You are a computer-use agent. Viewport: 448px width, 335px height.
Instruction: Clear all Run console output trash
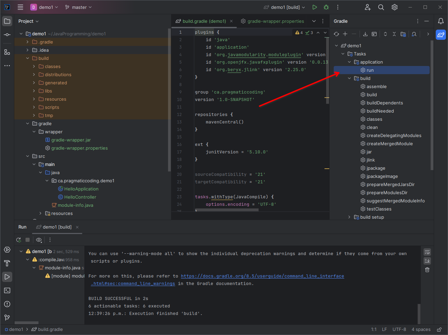point(427,270)
